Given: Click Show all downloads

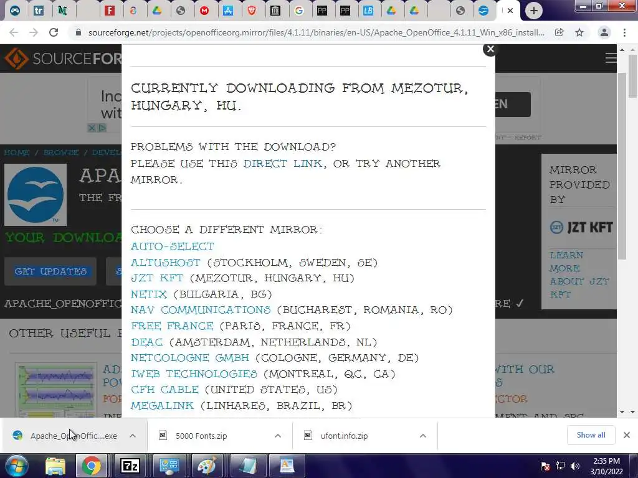Looking at the screenshot, I should (591, 435).
